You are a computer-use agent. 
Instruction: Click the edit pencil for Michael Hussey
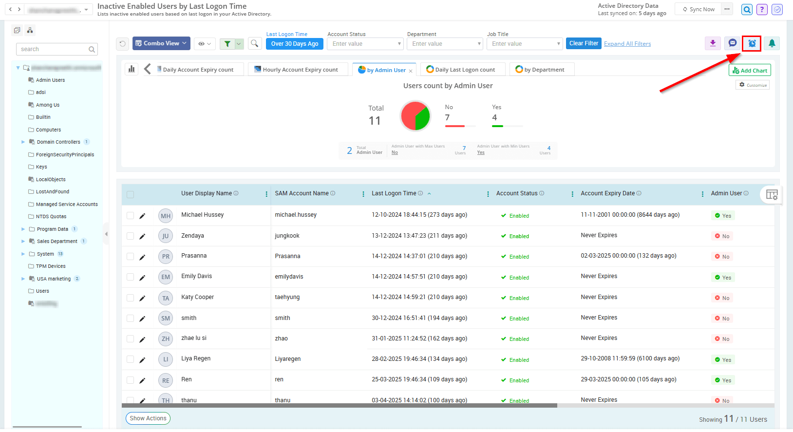tap(142, 216)
